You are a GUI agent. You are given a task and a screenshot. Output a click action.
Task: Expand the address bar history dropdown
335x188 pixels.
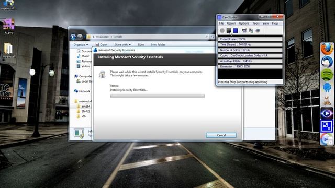[x=207, y=37]
